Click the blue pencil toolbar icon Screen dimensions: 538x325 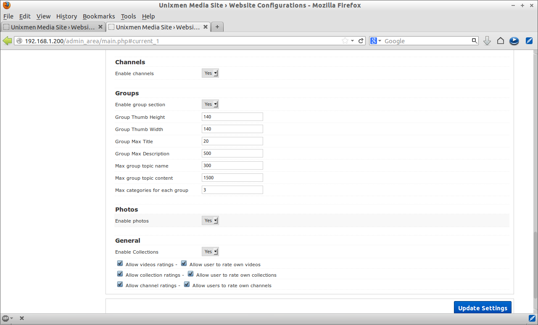click(529, 41)
